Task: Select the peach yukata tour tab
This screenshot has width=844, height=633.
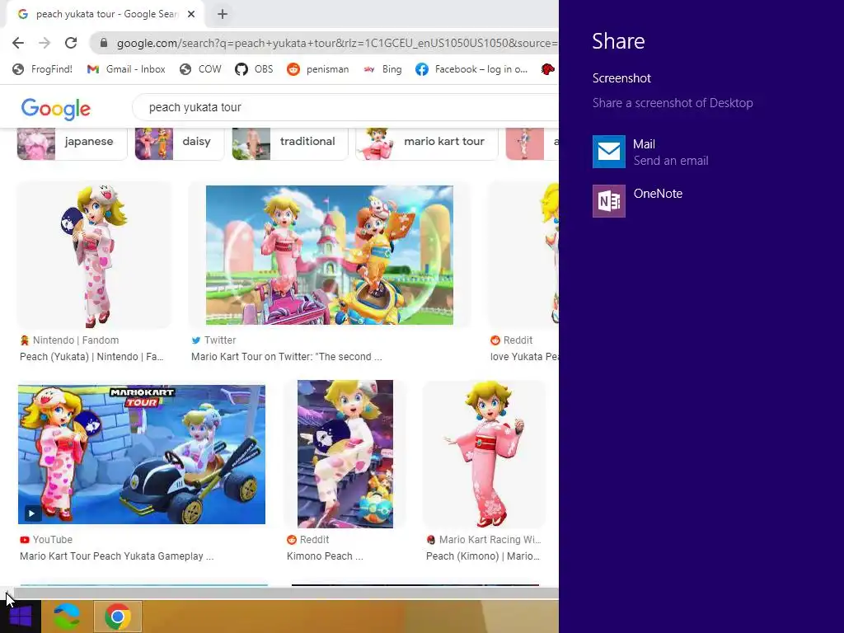Action: click(105, 15)
